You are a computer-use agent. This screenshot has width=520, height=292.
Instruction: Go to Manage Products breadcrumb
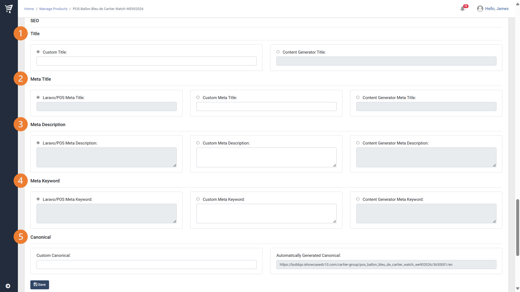[x=53, y=9]
